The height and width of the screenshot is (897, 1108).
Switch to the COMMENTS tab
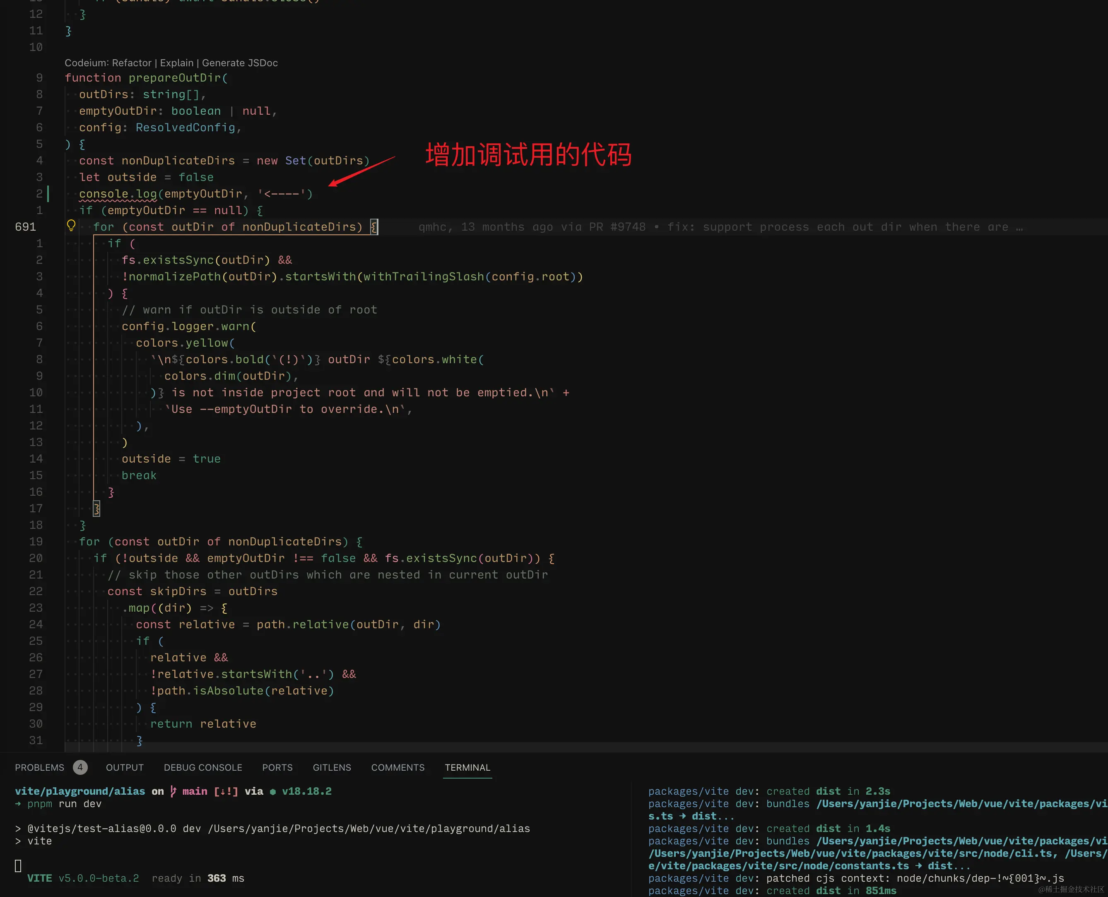(x=398, y=767)
